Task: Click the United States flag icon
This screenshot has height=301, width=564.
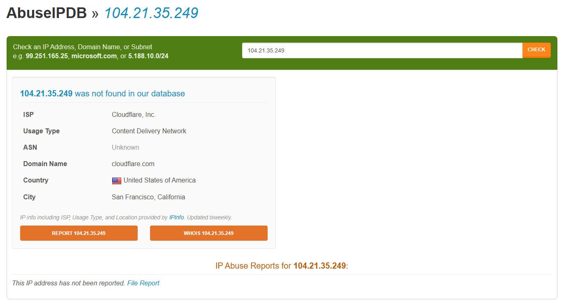Action: coord(117,181)
